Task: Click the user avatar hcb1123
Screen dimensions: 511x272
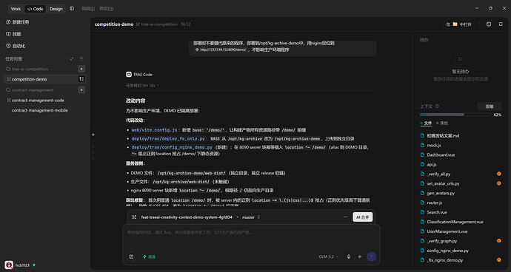Action: [9, 265]
